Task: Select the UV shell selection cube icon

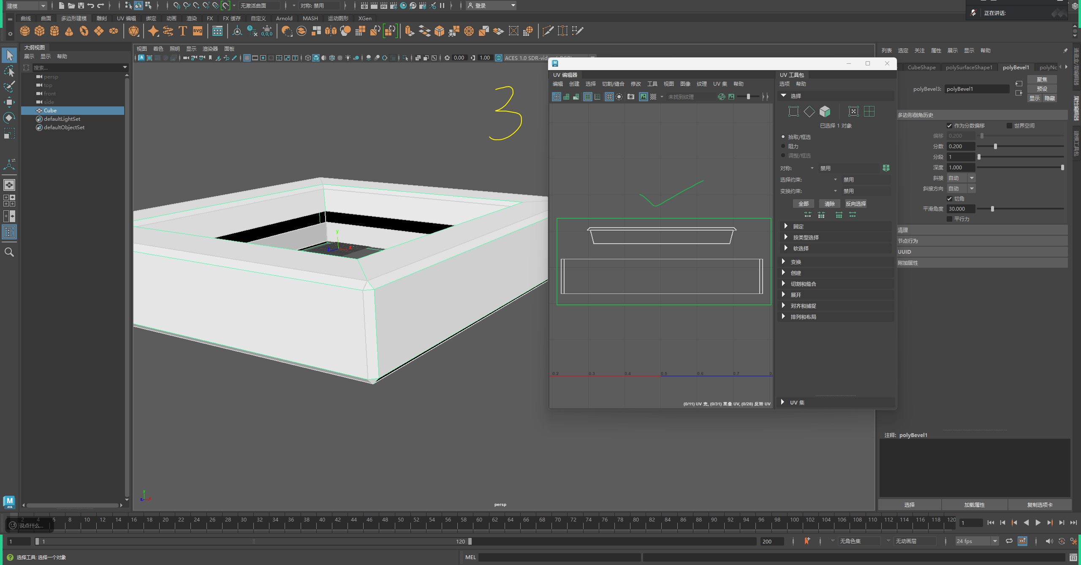Action: (825, 111)
